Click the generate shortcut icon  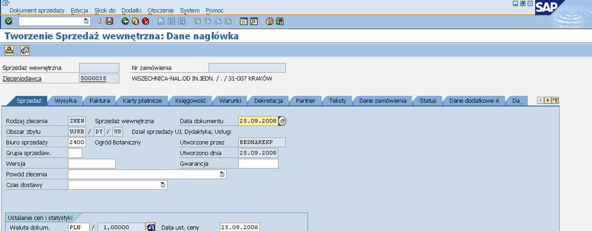[253, 21]
